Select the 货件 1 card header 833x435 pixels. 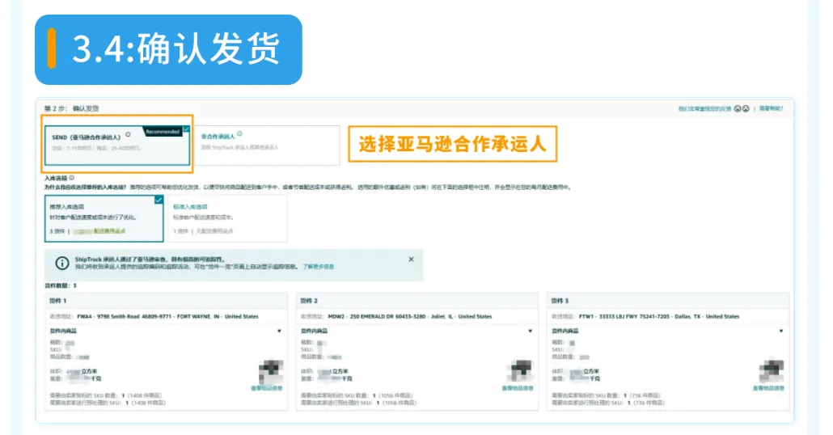point(166,301)
